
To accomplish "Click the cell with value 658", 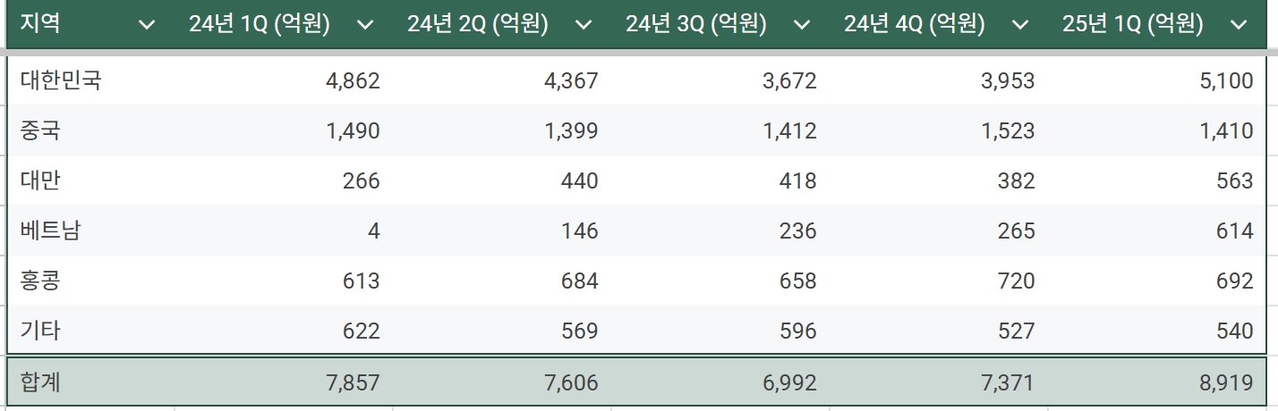I will click(x=720, y=281).
